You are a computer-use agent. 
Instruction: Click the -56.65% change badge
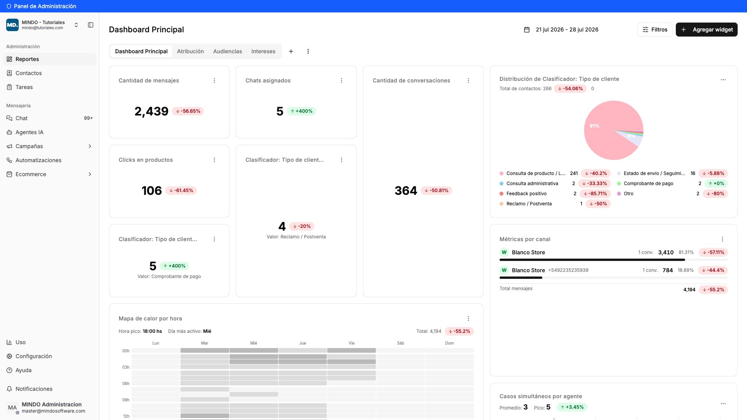tap(188, 111)
